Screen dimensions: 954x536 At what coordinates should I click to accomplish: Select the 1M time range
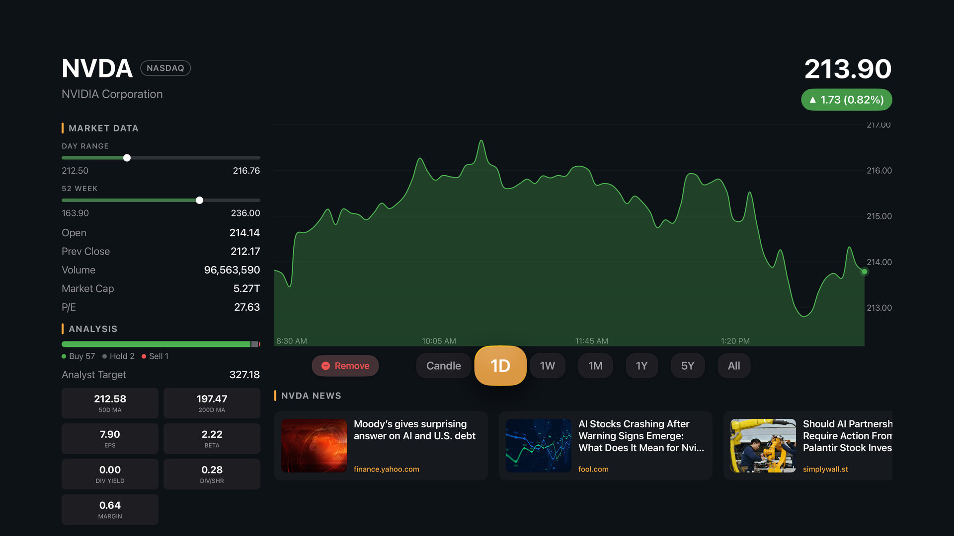pyautogui.click(x=595, y=366)
